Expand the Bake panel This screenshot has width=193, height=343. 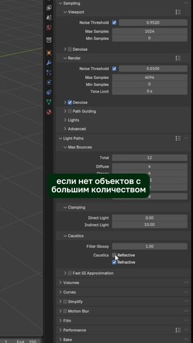tap(61, 339)
